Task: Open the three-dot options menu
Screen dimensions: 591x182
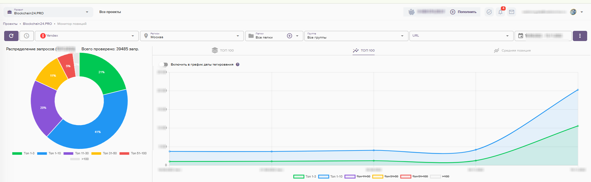Action: point(579,36)
